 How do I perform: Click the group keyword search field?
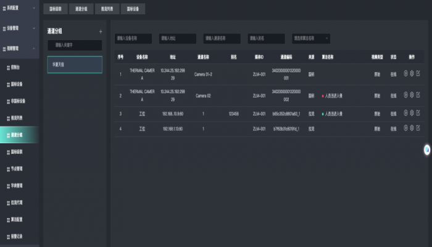tap(75, 45)
